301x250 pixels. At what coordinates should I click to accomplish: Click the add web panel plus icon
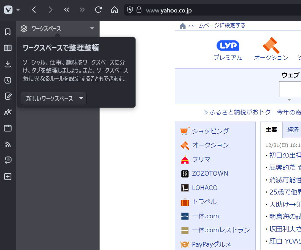pos(8,176)
